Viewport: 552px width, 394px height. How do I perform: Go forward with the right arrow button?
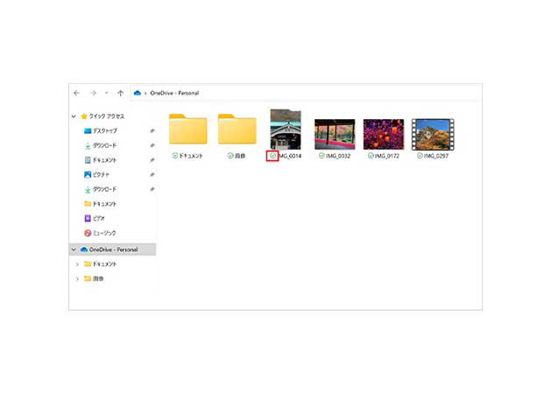[93, 93]
